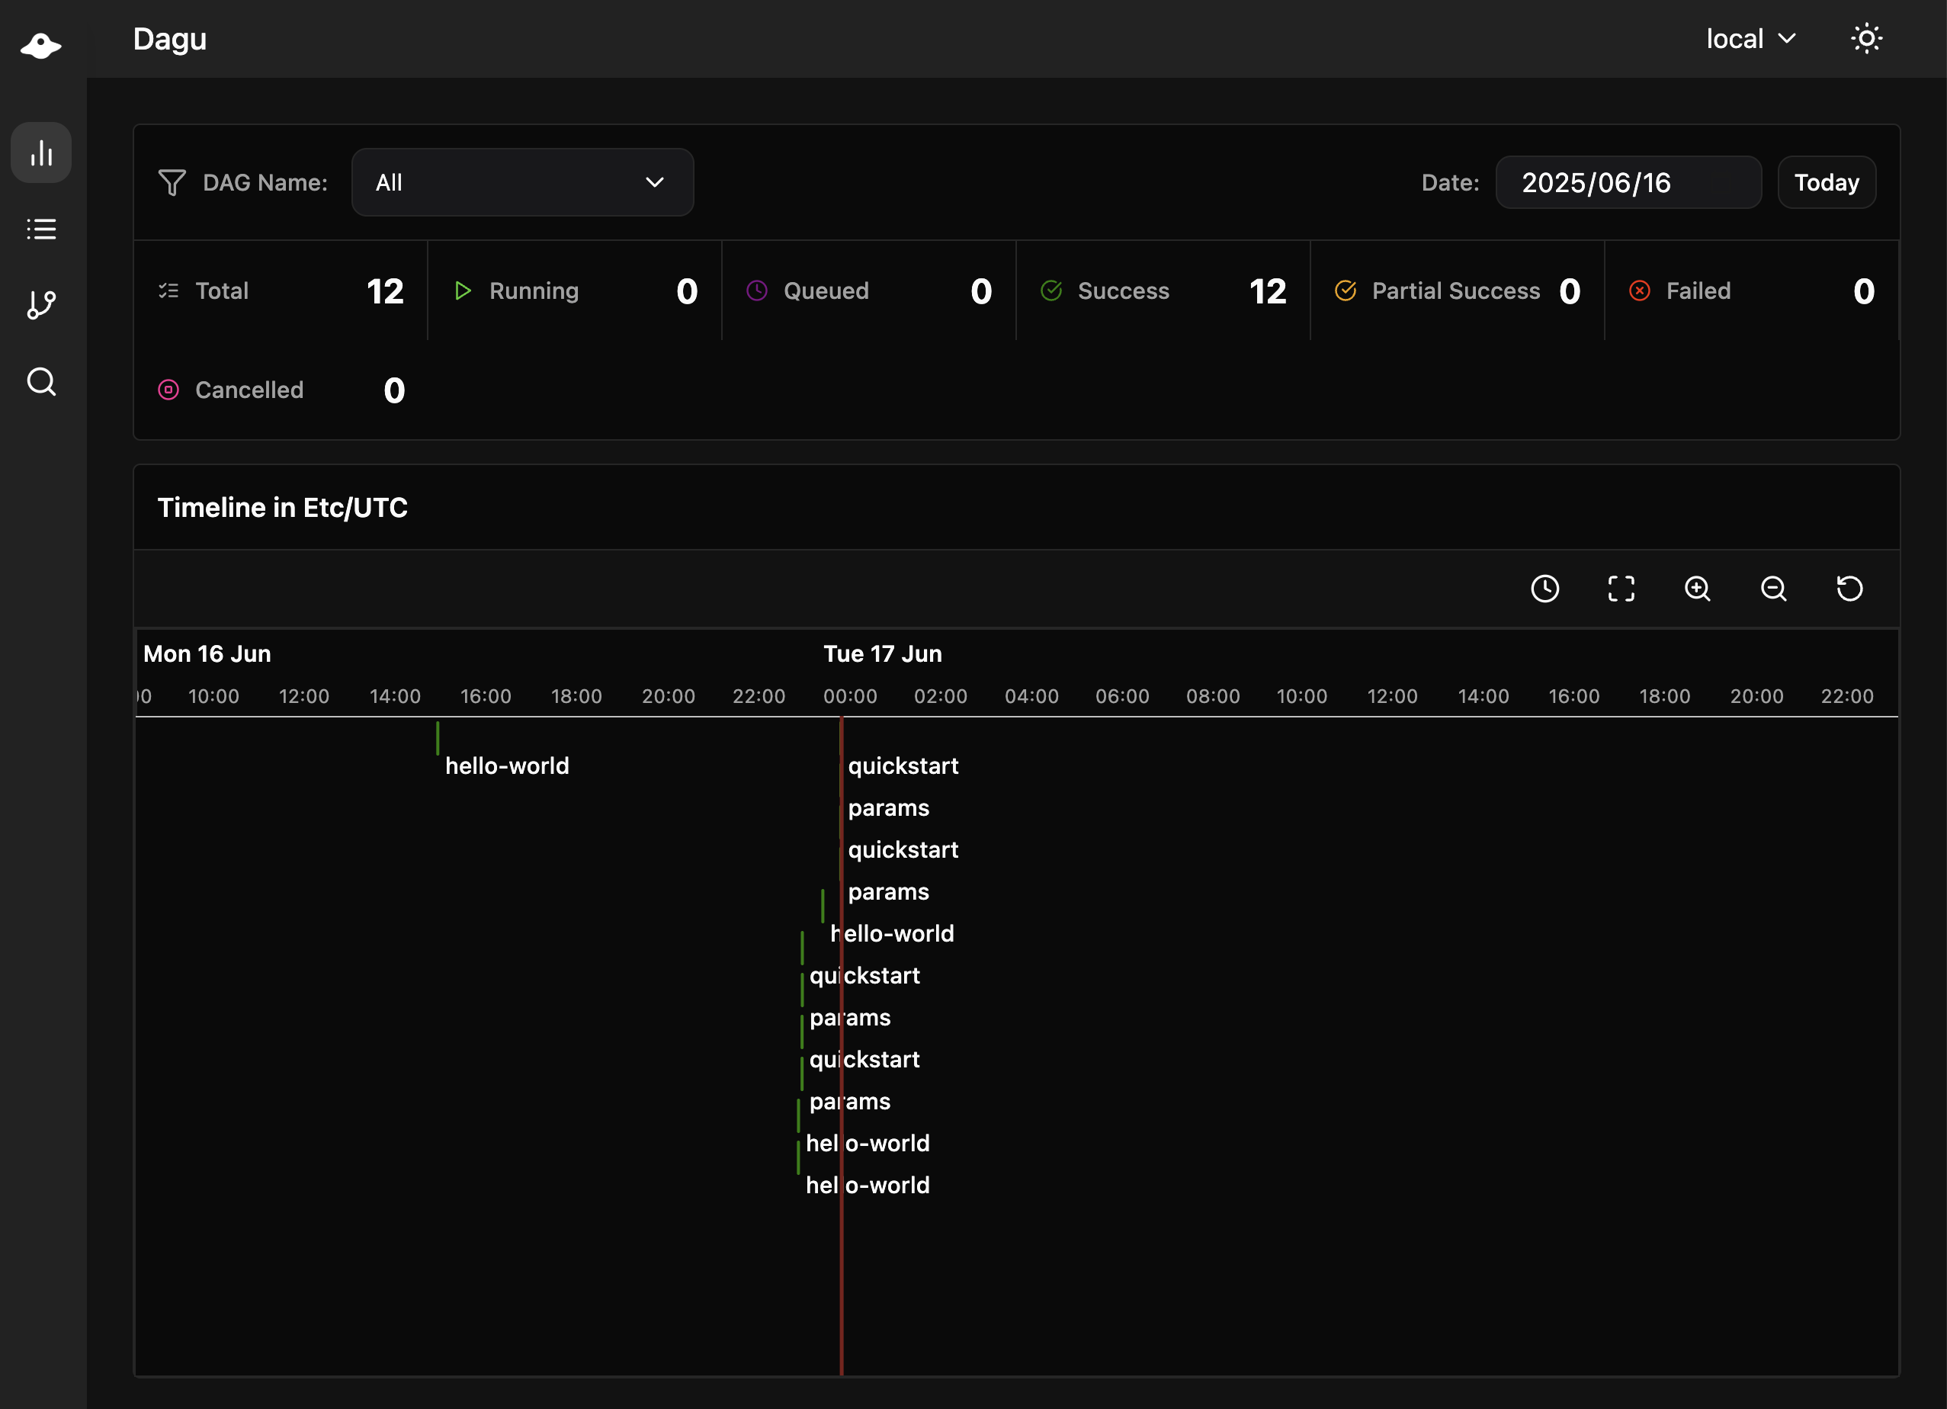Select the hello-world run on Mon 16 Jun
The image size is (1947, 1409).
505,765
